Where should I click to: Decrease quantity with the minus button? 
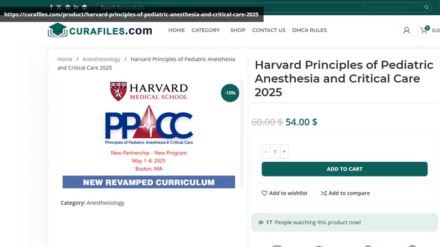point(266,151)
